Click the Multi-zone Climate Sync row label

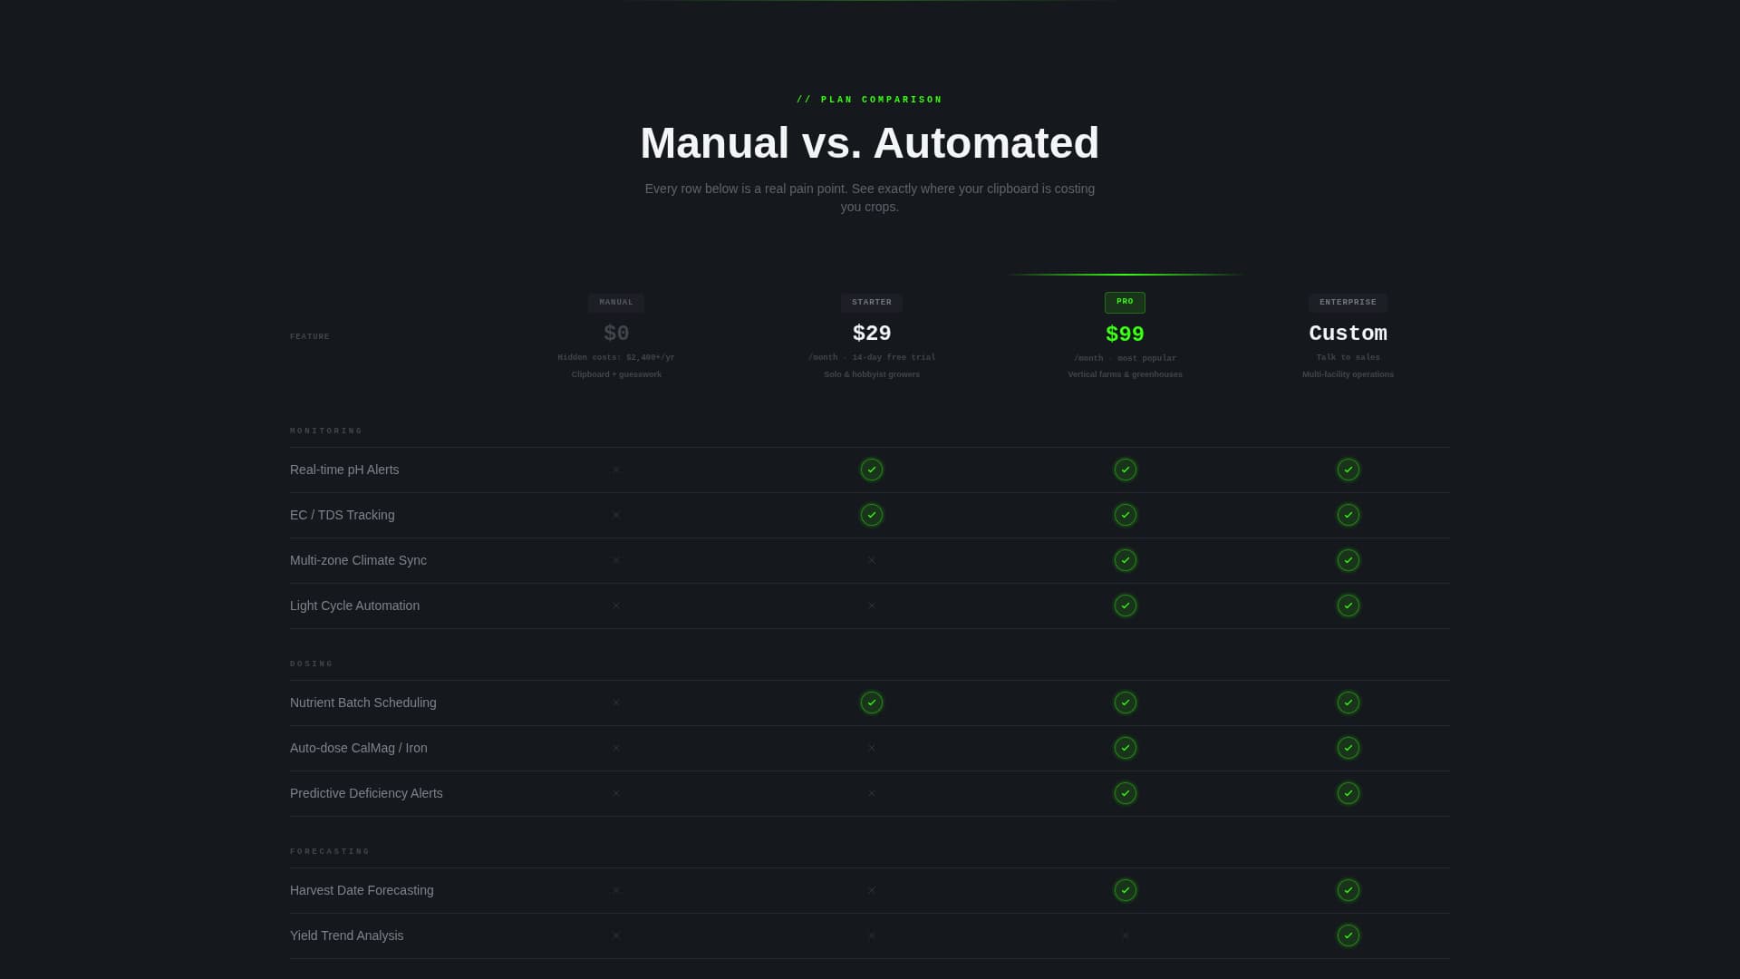[x=358, y=560]
